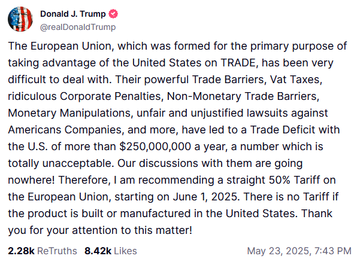Open the May 23, 2025 timestamp

point(299,251)
